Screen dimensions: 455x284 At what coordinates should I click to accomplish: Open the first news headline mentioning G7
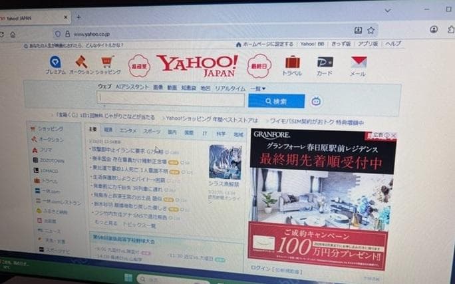coord(128,150)
